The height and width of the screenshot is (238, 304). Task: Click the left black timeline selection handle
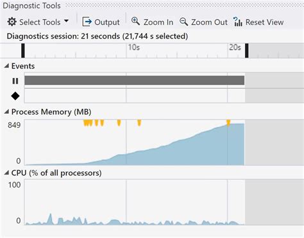tap(23, 51)
